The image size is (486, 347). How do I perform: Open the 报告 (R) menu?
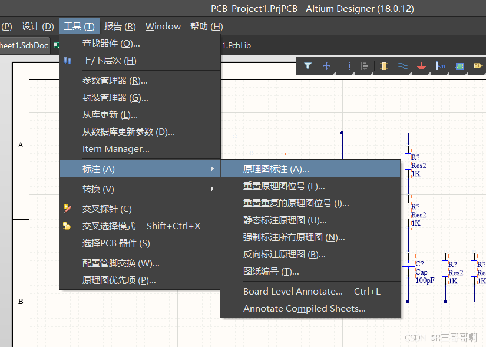coord(120,27)
